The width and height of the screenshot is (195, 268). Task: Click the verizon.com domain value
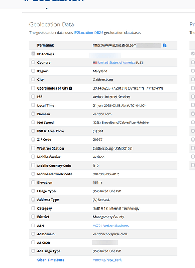(x=102, y=114)
